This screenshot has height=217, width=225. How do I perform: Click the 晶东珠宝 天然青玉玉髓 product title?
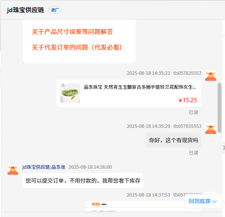(140, 87)
